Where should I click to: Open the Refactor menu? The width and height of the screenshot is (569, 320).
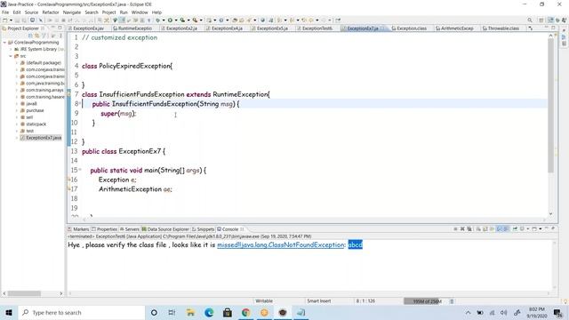point(51,12)
